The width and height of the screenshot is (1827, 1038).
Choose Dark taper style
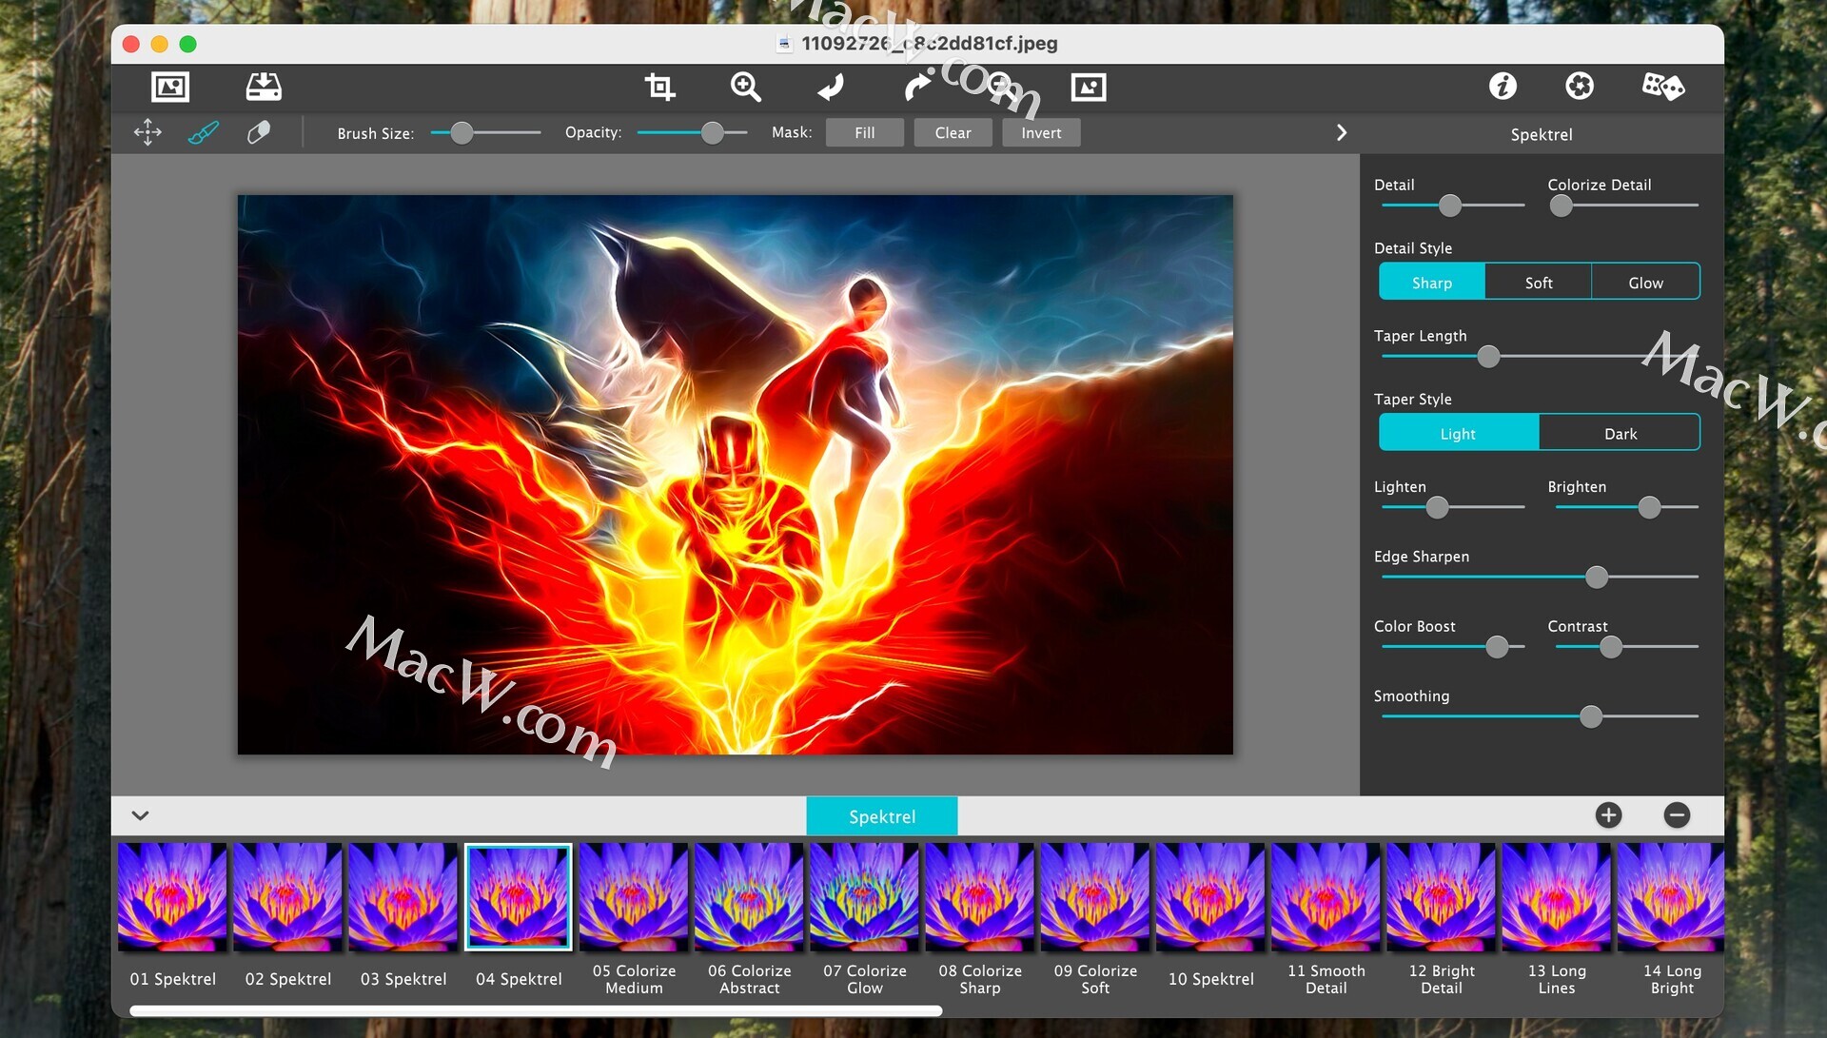pos(1621,433)
